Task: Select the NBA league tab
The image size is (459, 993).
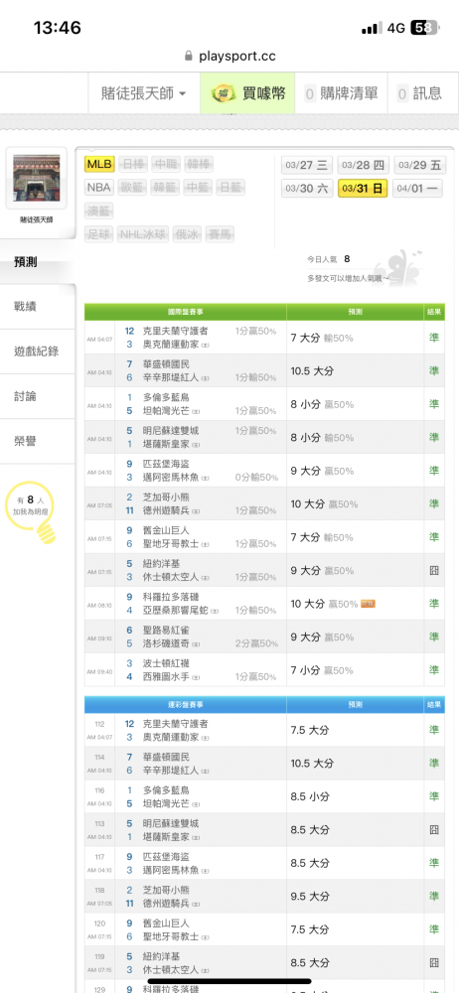Action: [99, 188]
